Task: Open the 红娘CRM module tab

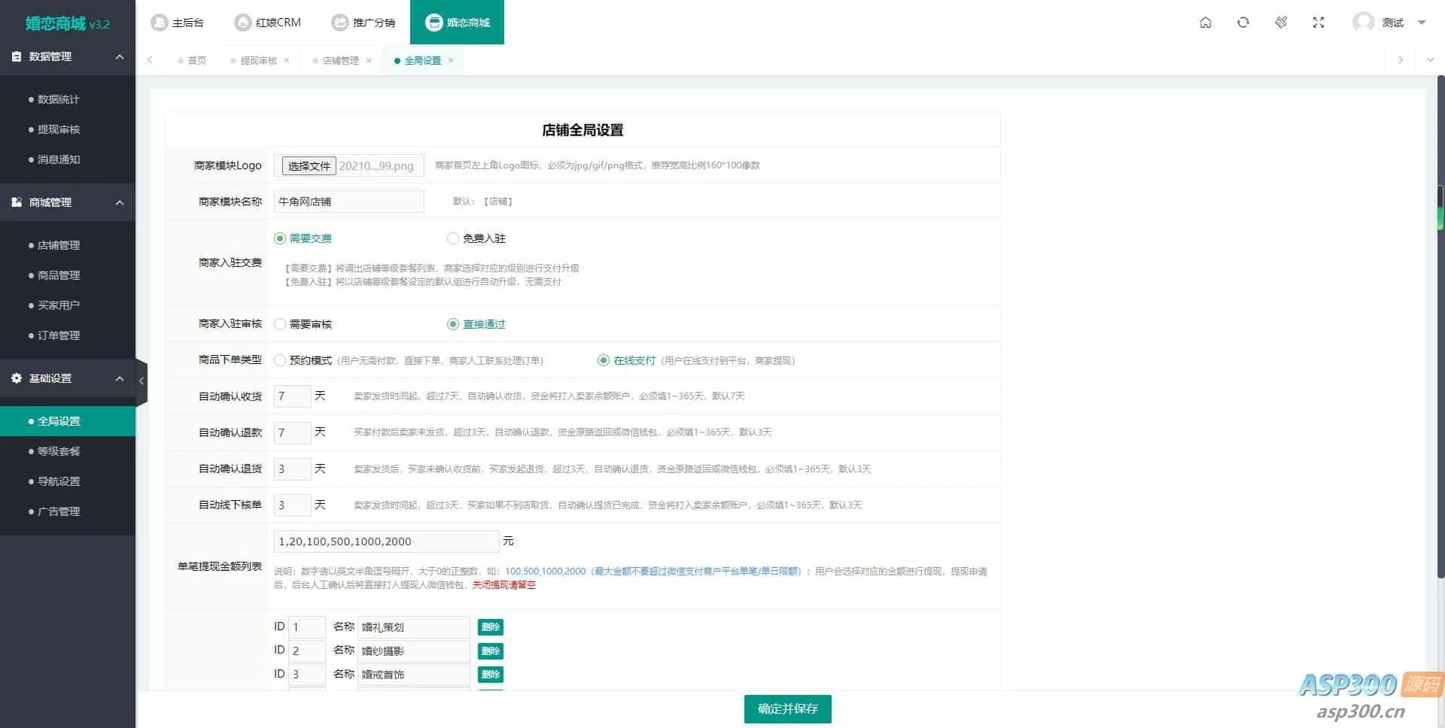Action: [x=268, y=22]
